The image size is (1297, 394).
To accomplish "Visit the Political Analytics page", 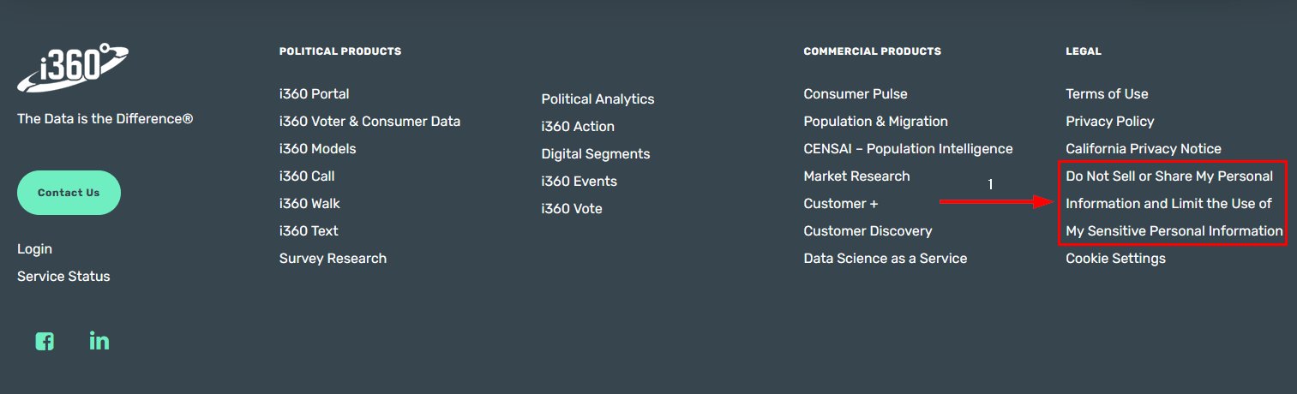I will coord(597,99).
